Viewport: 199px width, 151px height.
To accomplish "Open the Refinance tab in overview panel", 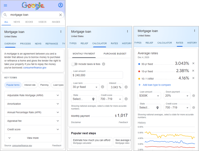I will [52, 44].
